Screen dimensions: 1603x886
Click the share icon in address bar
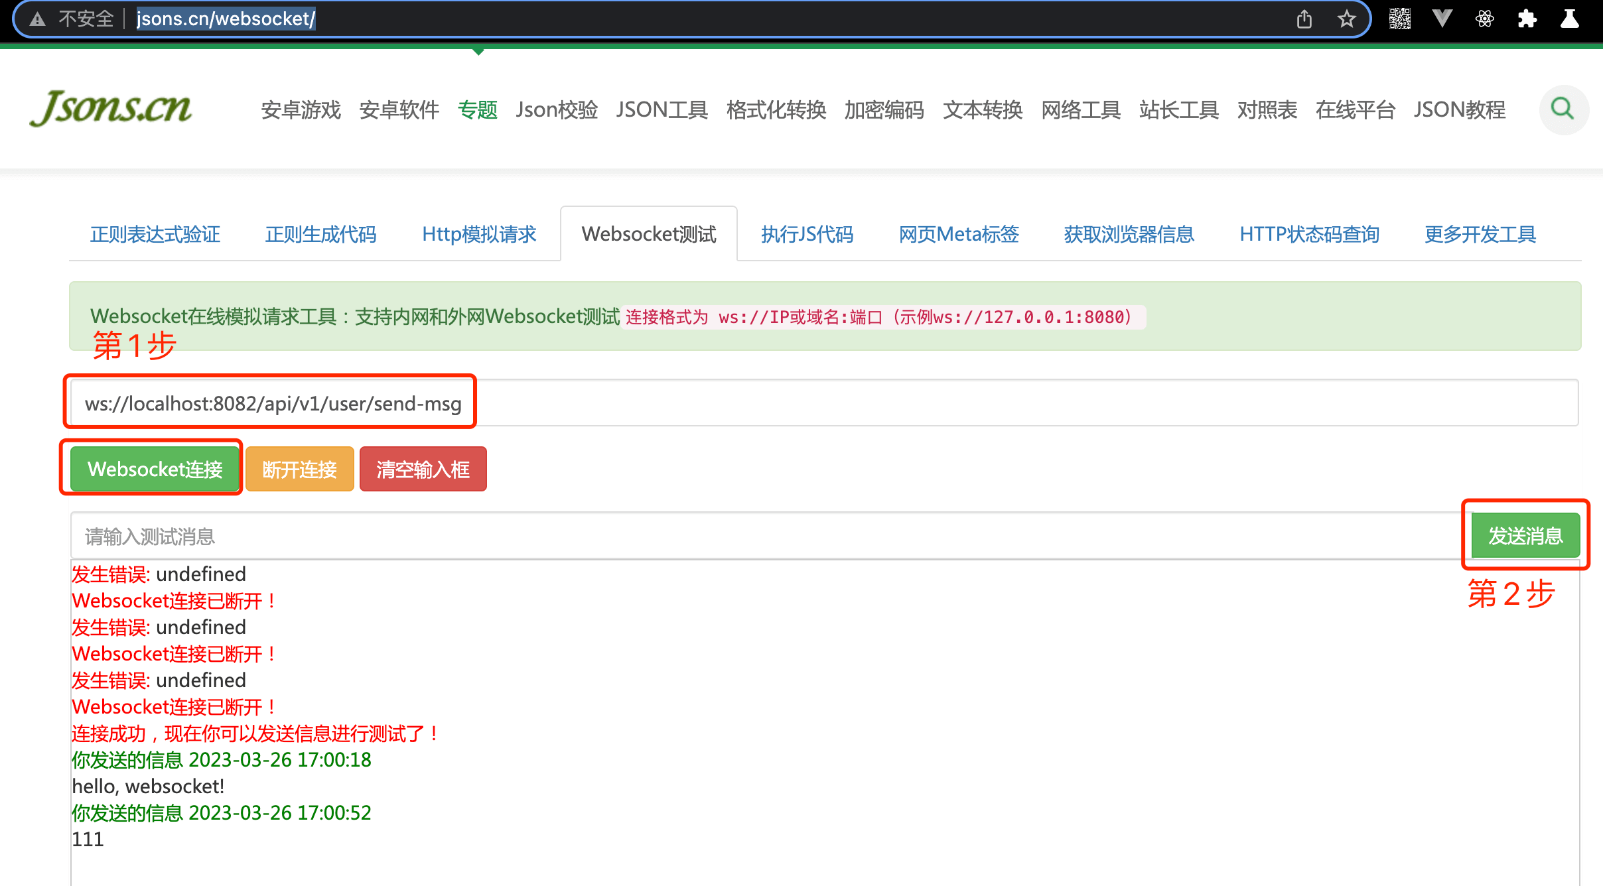(x=1304, y=19)
